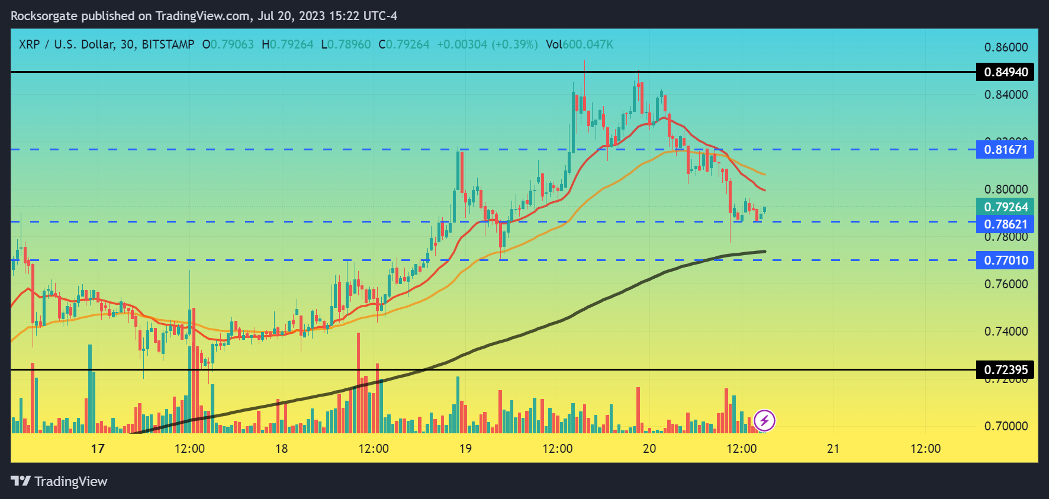Click the open value O0.79063

(228, 44)
